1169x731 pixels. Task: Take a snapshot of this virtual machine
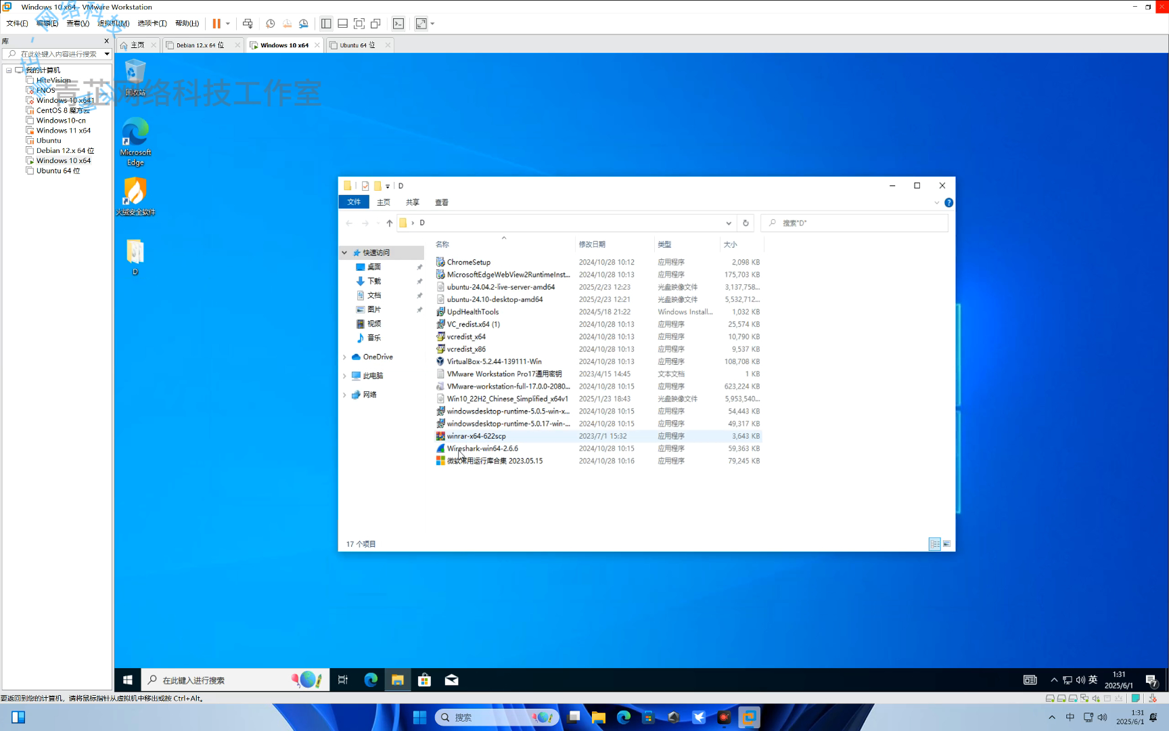270,24
